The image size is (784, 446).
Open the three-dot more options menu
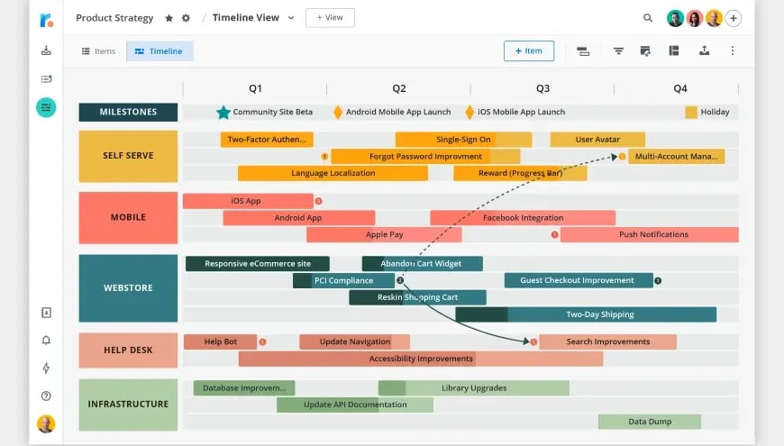coord(733,50)
